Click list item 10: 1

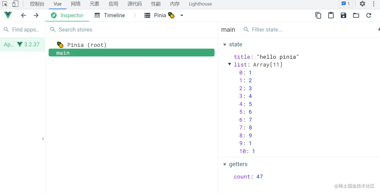(x=247, y=151)
